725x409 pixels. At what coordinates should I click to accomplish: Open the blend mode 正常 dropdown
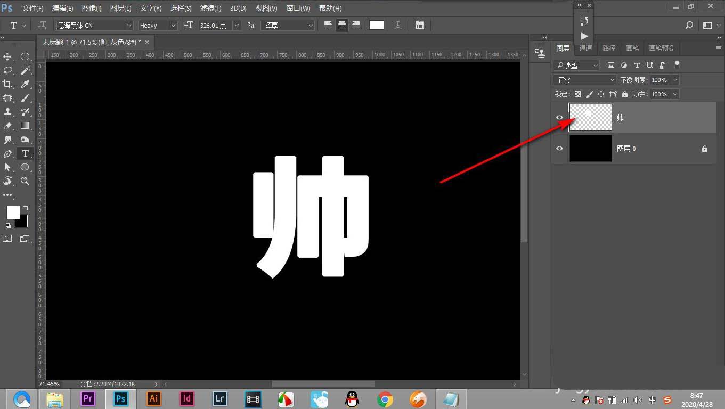[584, 80]
